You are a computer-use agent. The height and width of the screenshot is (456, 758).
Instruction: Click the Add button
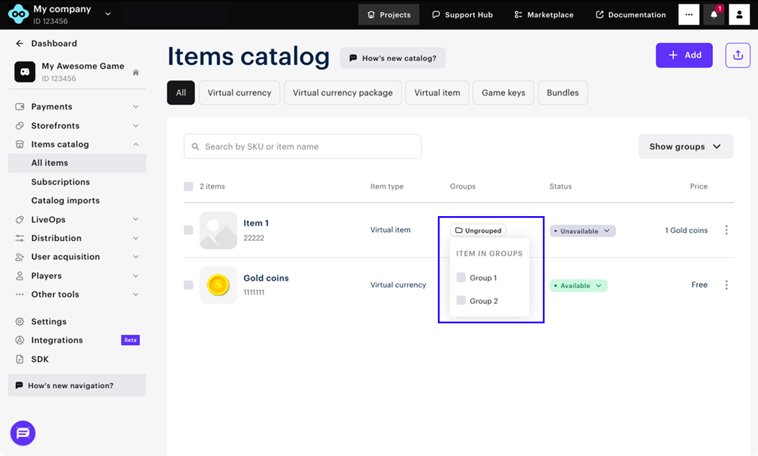pyautogui.click(x=684, y=55)
